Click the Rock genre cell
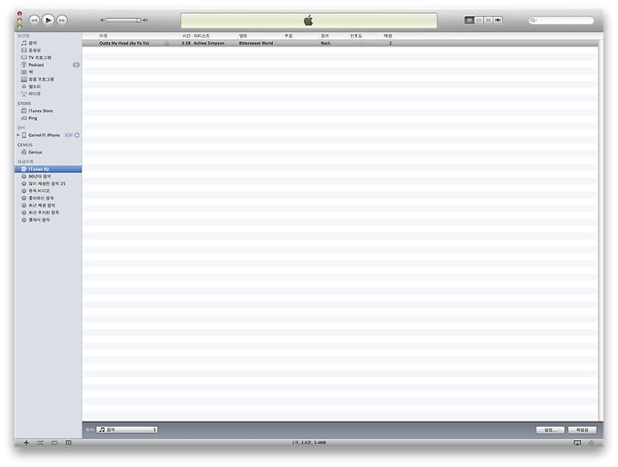The image size is (618, 467). coord(325,44)
